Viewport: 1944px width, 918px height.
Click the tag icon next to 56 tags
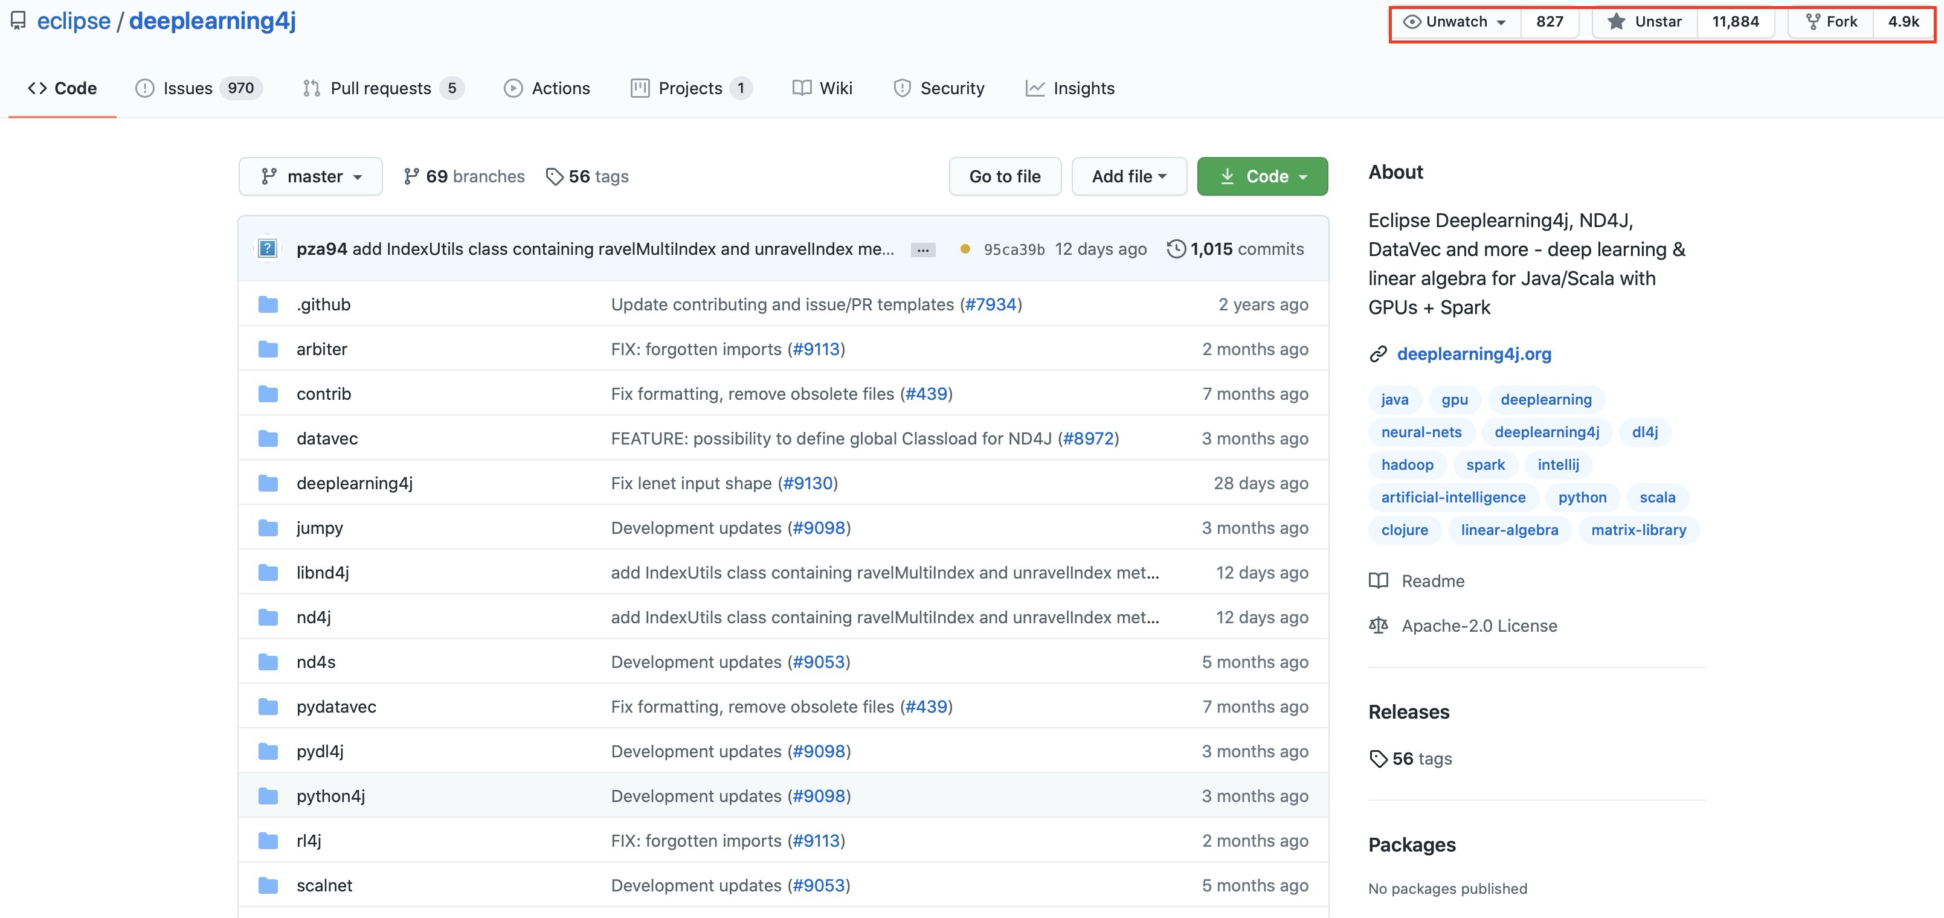pyautogui.click(x=554, y=176)
